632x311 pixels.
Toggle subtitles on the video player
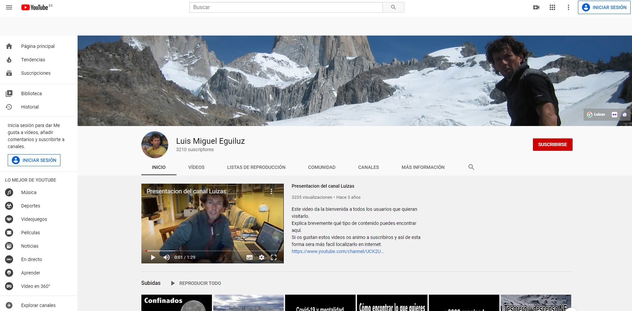250,257
